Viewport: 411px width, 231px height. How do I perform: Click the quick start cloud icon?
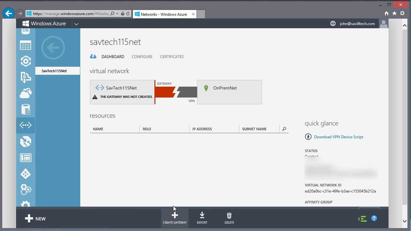(93, 56)
